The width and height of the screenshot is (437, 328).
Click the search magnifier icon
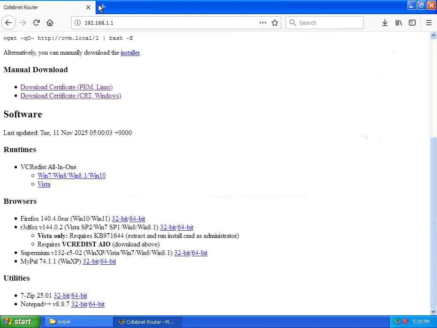(292, 23)
